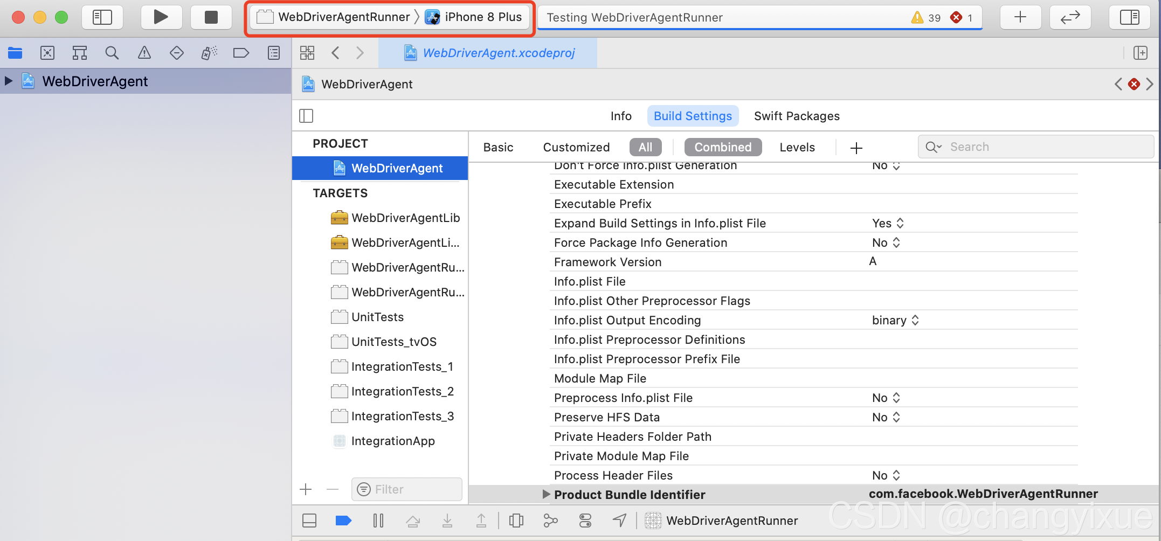The image size is (1161, 541).
Task: Toggle project and targets list sidebar
Action: [306, 116]
